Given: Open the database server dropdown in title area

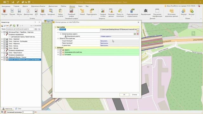Looking at the screenshot, I should pos(197,6).
